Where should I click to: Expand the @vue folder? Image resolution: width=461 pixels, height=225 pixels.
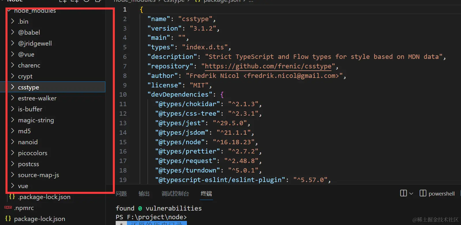point(13,54)
